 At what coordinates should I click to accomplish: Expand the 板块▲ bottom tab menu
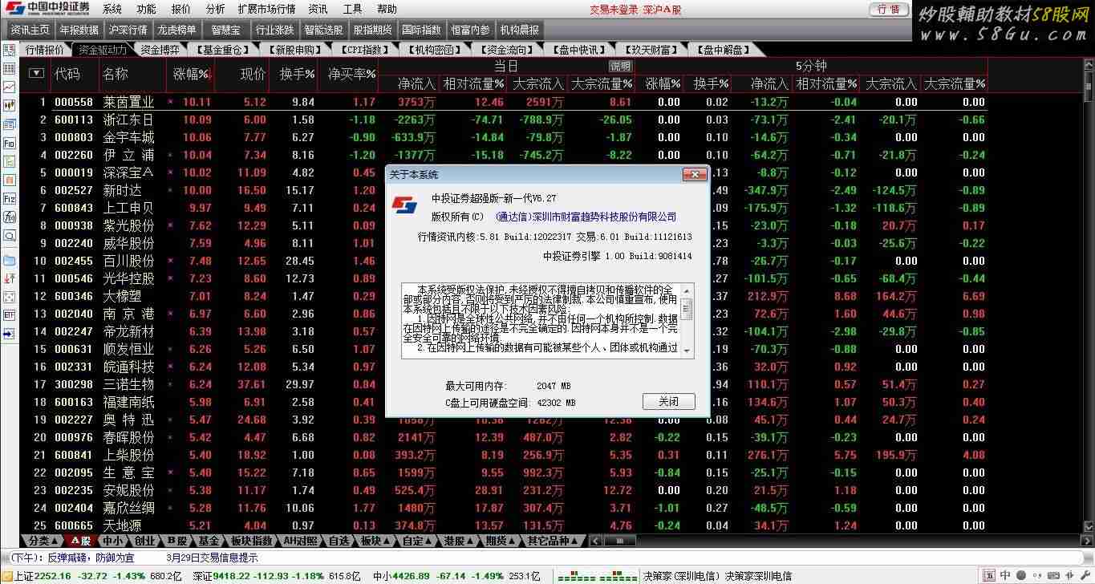coord(376,541)
